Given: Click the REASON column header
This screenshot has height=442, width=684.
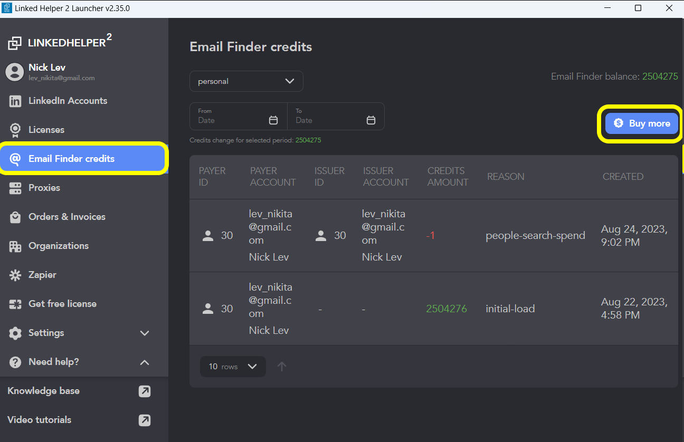Looking at the screenshot, I should (506, 177).
